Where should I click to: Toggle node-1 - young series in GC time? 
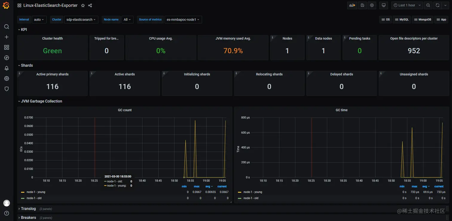pyautogui.click(x=253, y=192)
